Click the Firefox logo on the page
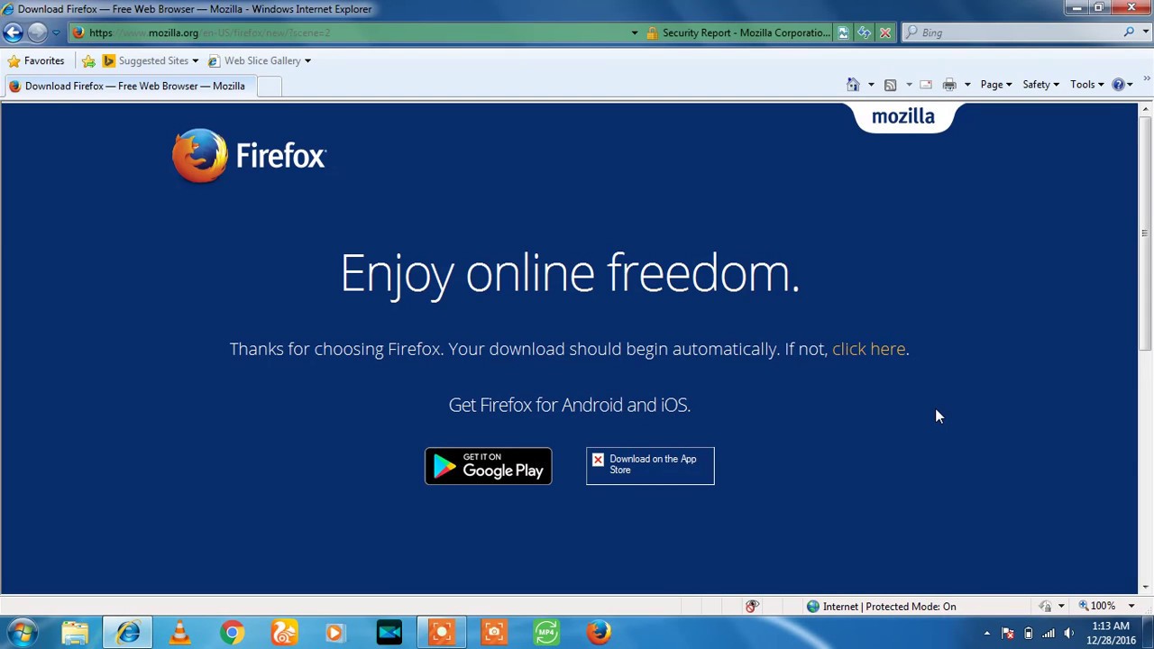This screenshot has height=649, width=1154. click(249, 156)
